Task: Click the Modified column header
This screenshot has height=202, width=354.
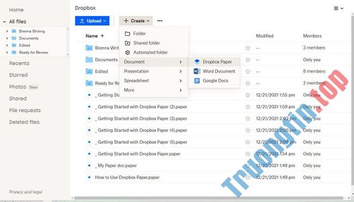Action: pyautogui.click(x=265, y=36)
